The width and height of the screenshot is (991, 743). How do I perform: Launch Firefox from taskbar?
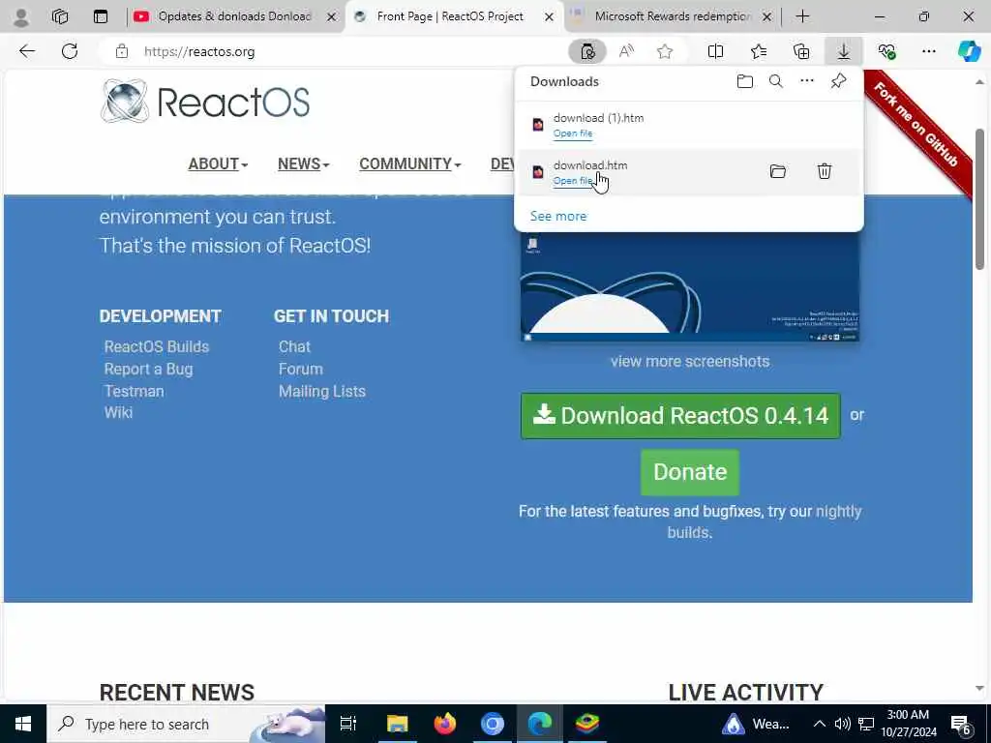445,724
